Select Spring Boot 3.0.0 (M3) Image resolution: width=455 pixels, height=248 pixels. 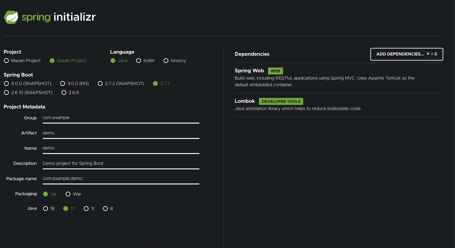click(x=75, y=83)
